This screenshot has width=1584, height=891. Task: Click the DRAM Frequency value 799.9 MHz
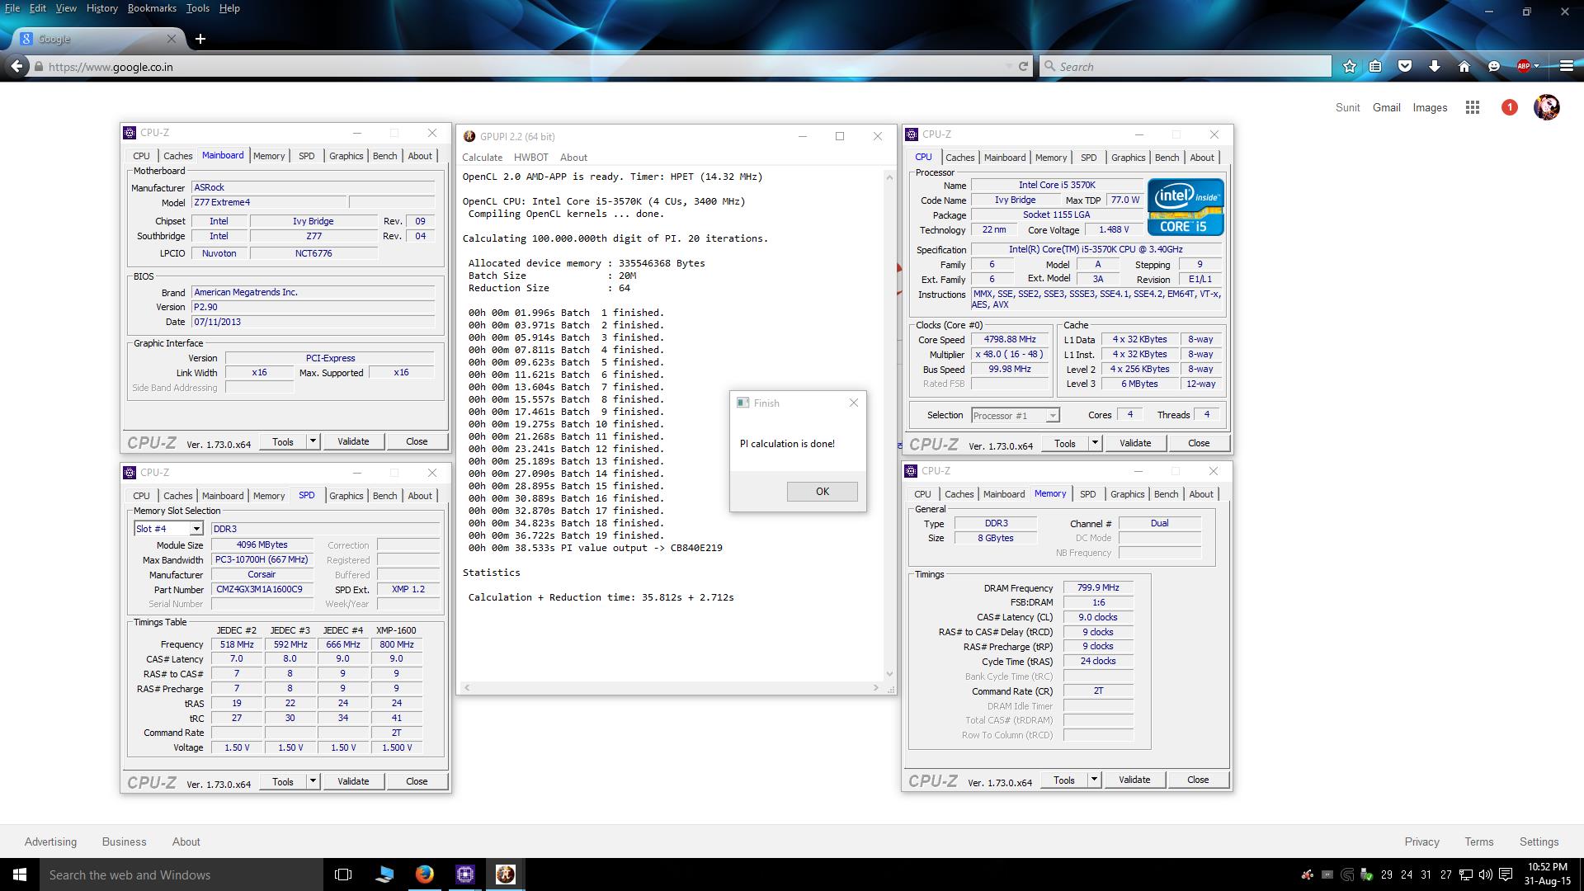1098,587
